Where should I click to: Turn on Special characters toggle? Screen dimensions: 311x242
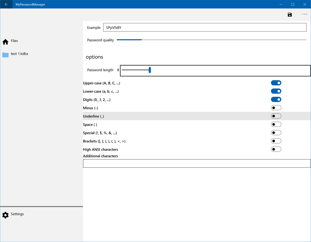[276, 132]
